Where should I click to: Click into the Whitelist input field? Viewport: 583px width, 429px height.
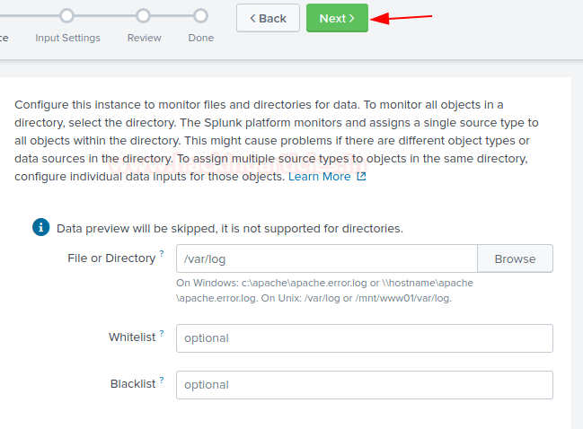tap(364, 338)
